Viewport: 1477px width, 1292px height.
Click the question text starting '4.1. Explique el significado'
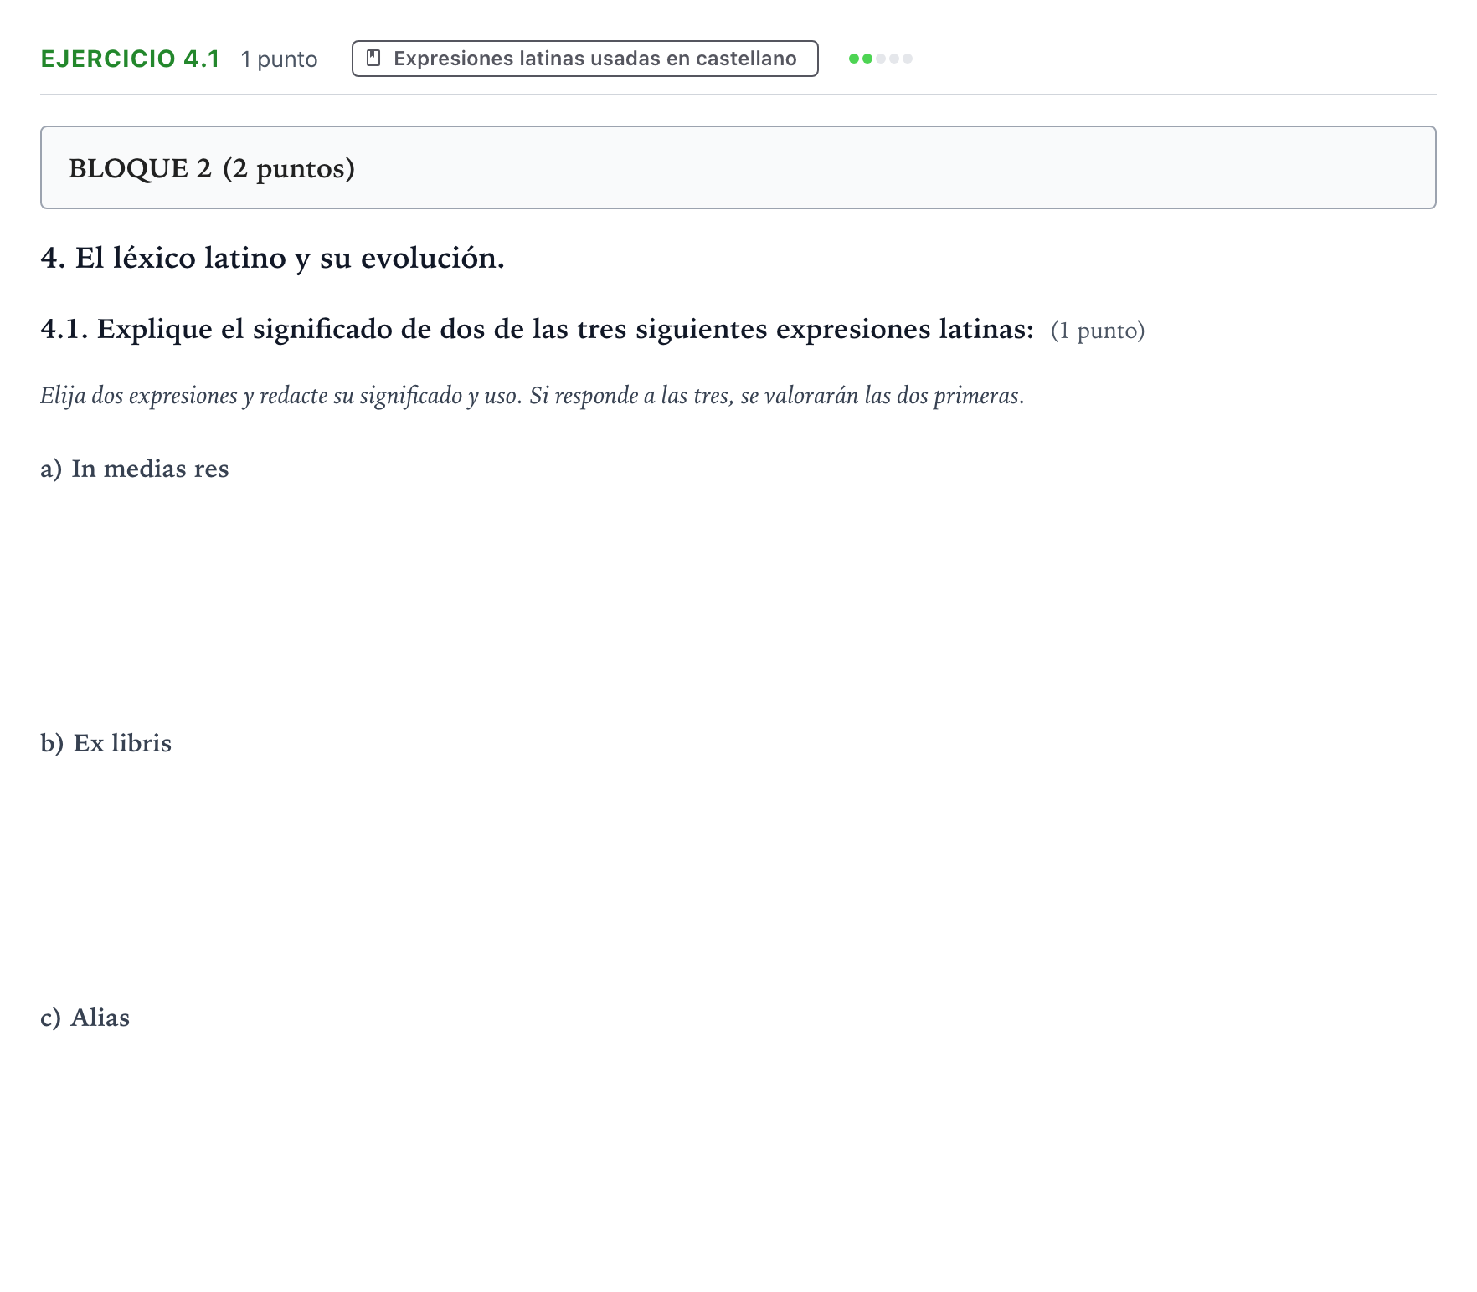538,329
